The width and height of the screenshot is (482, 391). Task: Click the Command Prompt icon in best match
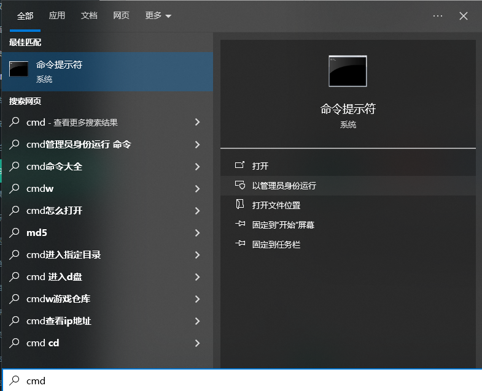(x=19, y=69)
